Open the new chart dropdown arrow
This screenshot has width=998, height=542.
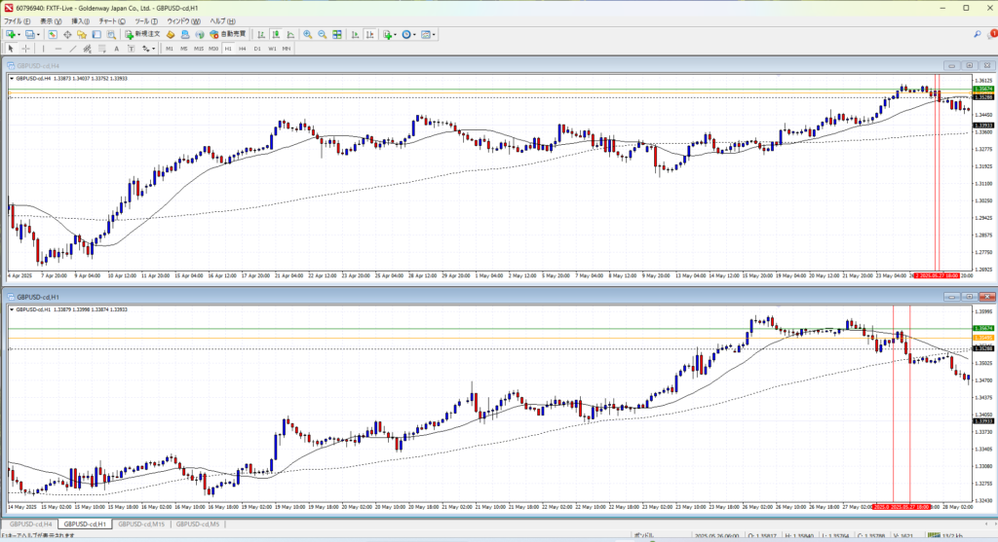(x=20, y=34)
